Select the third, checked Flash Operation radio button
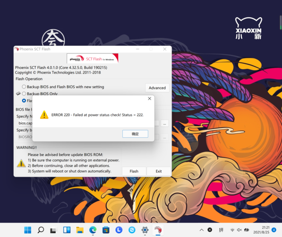 (24, 101)
